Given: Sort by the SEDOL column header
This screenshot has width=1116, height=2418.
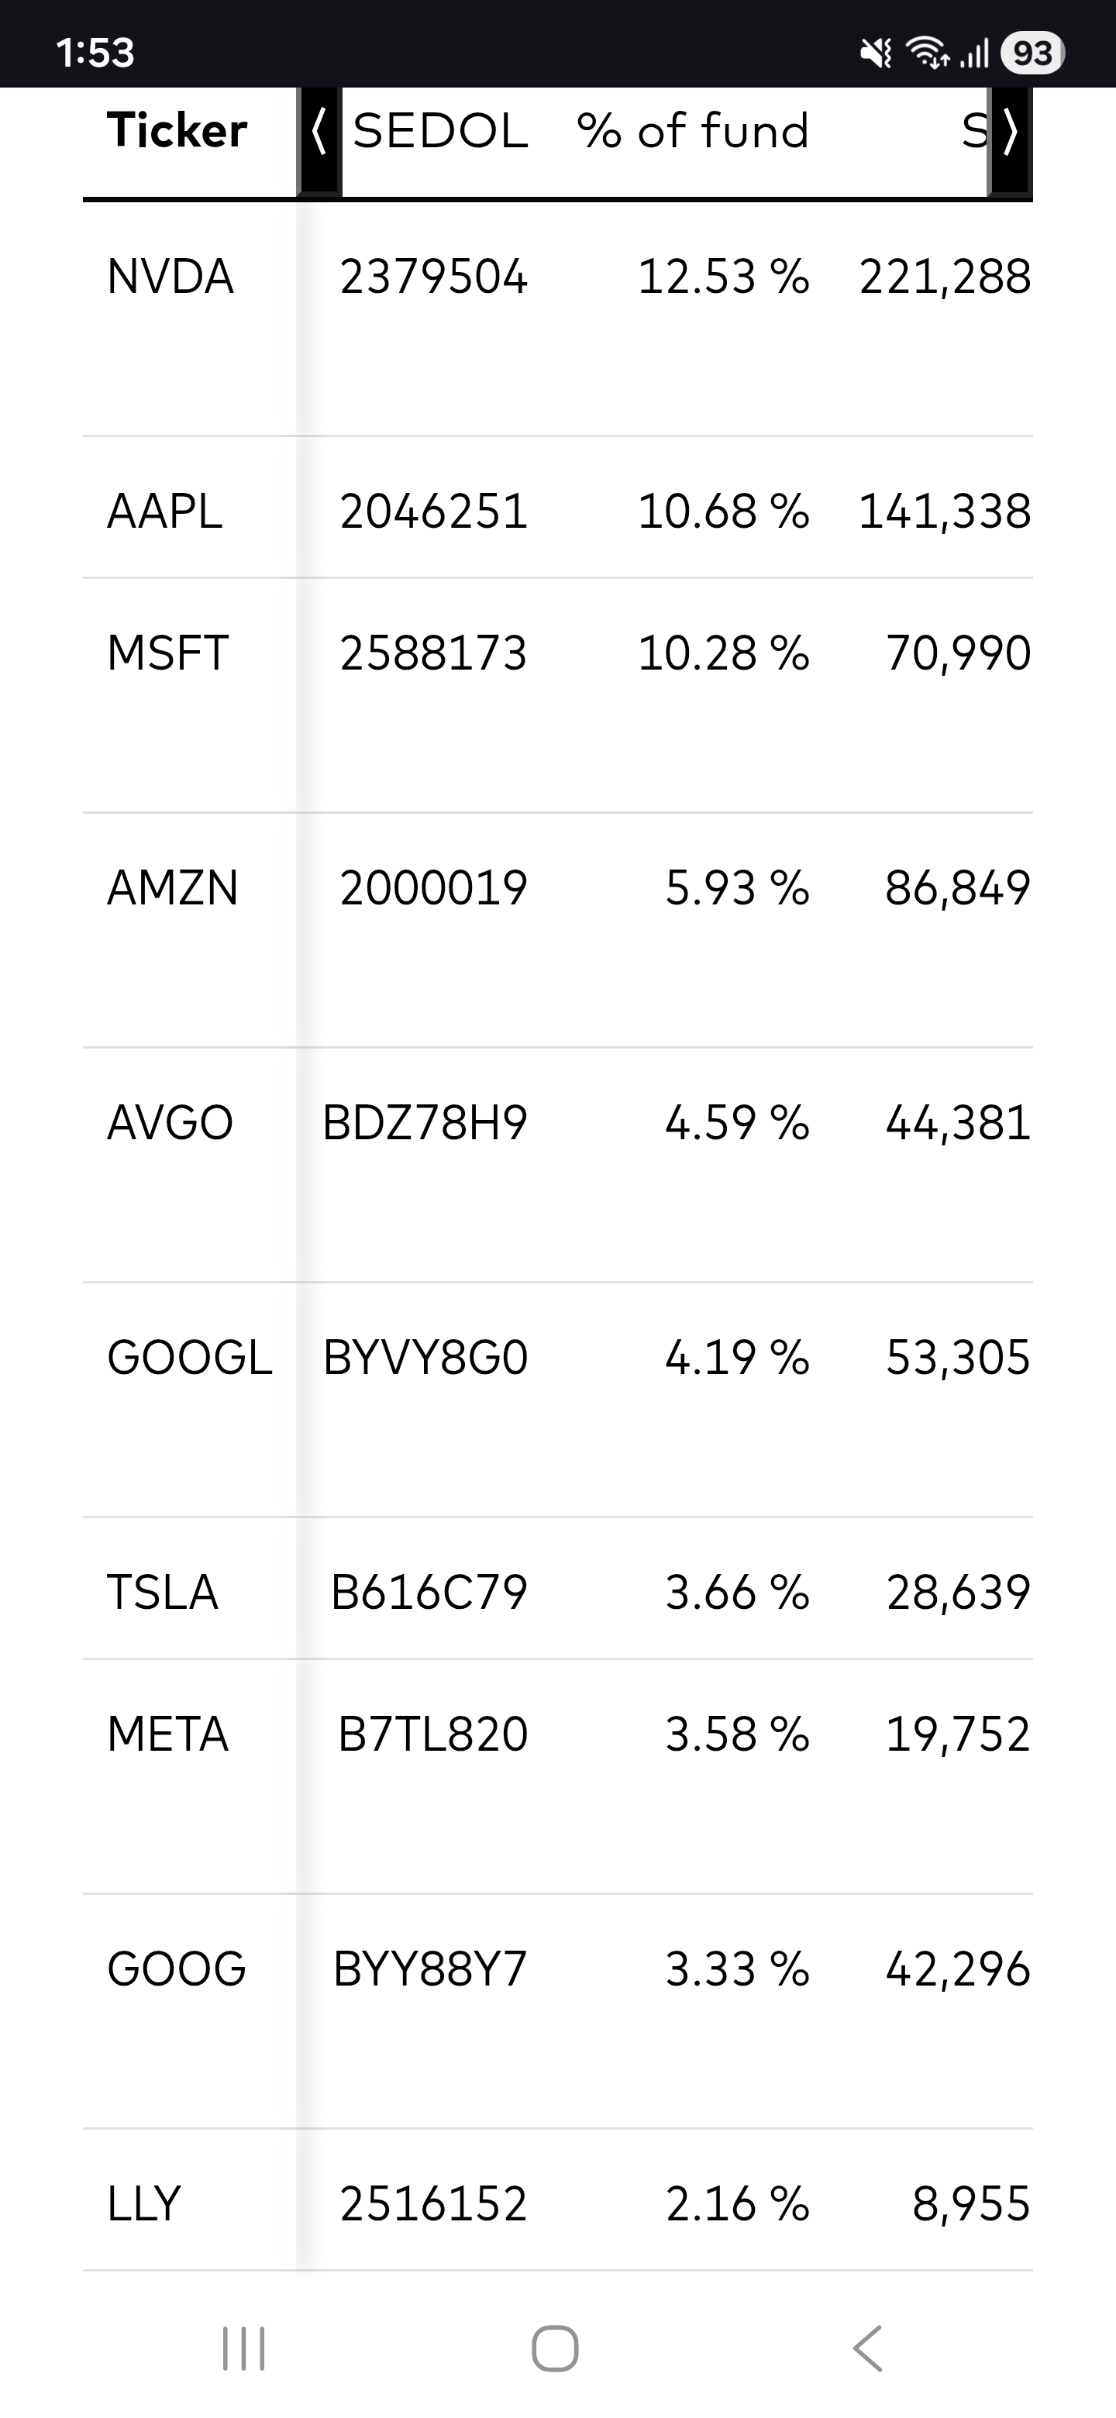Looking at the screenshot, I should (x=440, y=130).
